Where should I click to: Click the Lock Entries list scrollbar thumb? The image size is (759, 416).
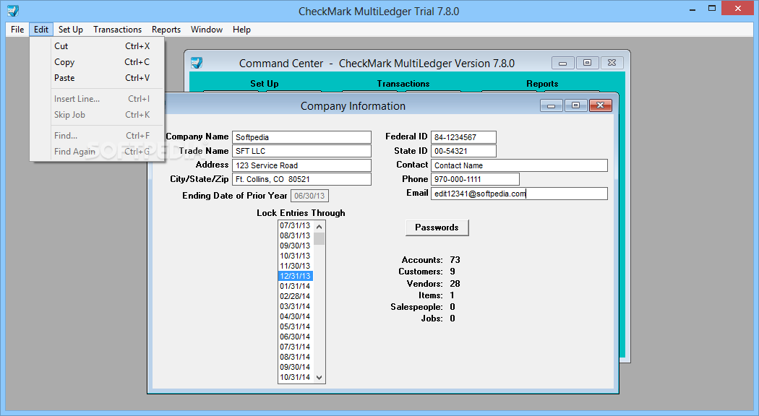tap(319, 238)
